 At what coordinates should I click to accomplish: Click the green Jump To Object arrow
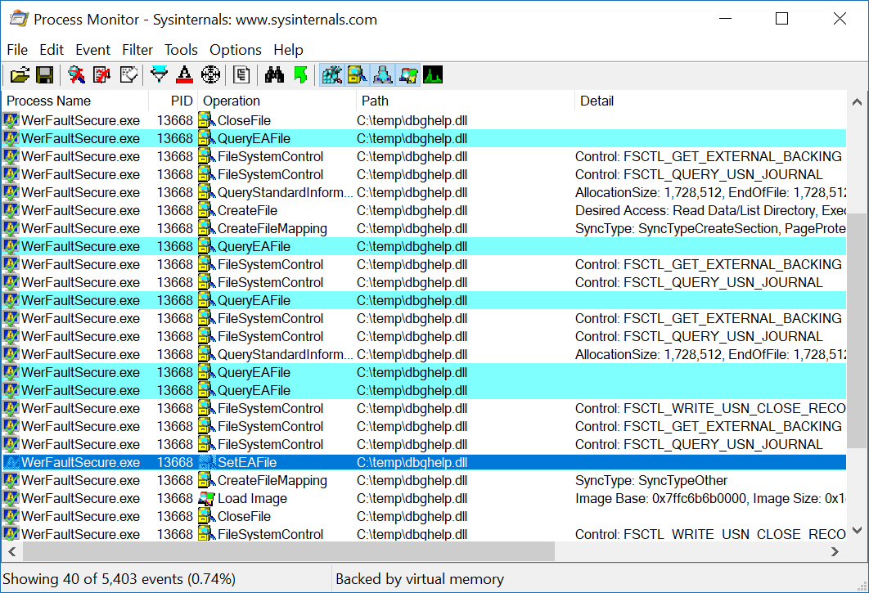tap(300, 75)
